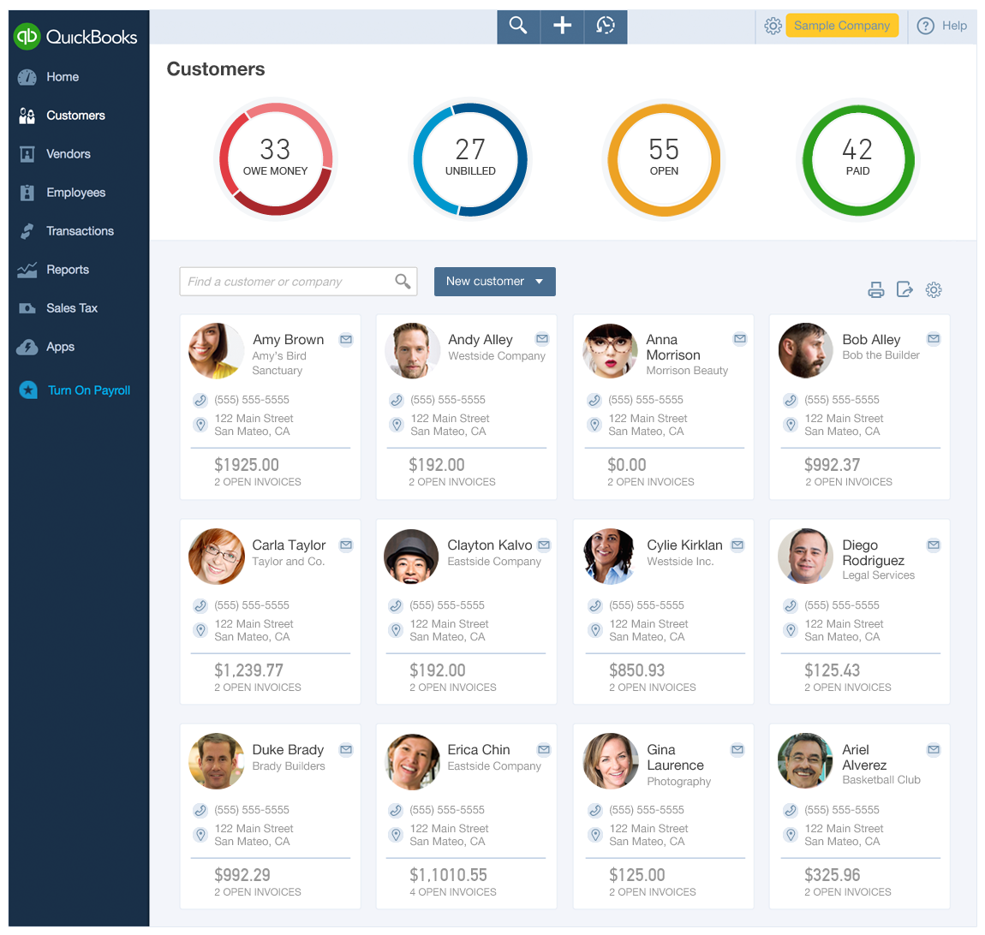Click $850.93 on Cylie Kirklan card
This screenshot has height=935, width=985.
pos(636,670)
